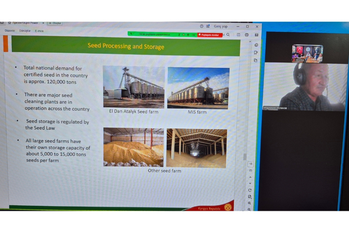Close the Презентация Power tab
Screen dimensions: 349x233
pyautogui.click(x=43, y=23)
